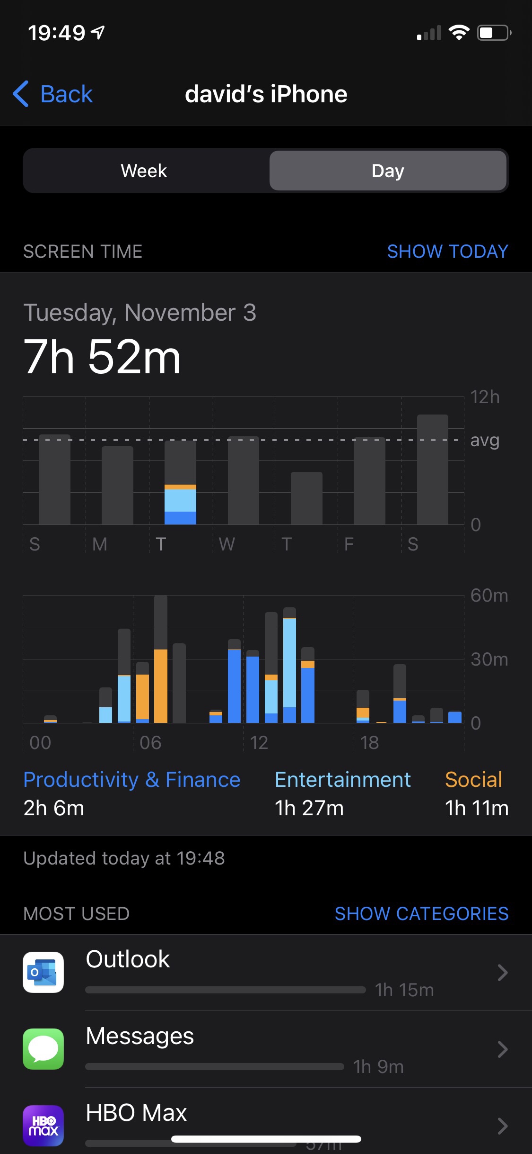532x1154 pixels.
Task: Select the Entertainment category label
Action: pyautogui.click(x=342, y=780)
